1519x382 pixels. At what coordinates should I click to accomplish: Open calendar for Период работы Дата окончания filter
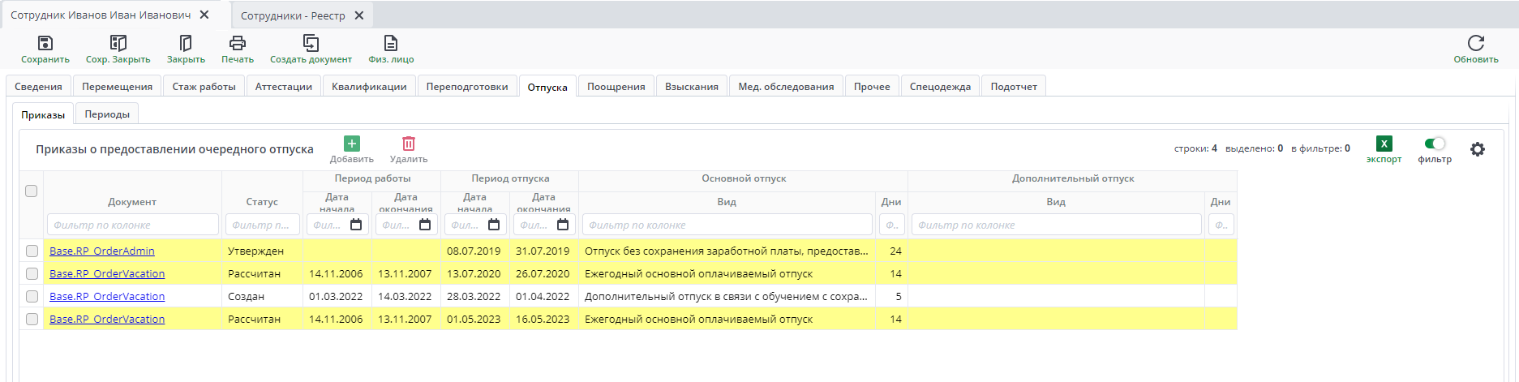tap(425, 225)
